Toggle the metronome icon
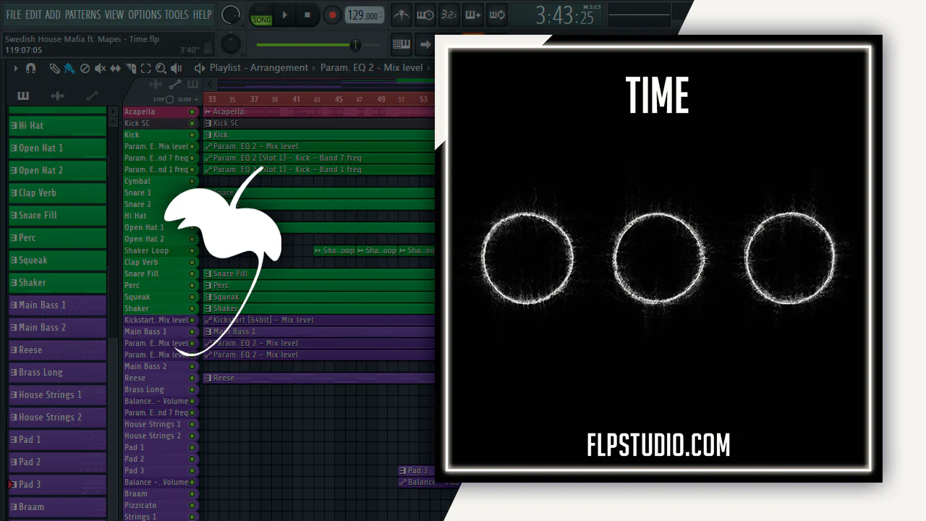Image resolution: width=926 pixels, height=521 pixels. click(x=402, y=14)
